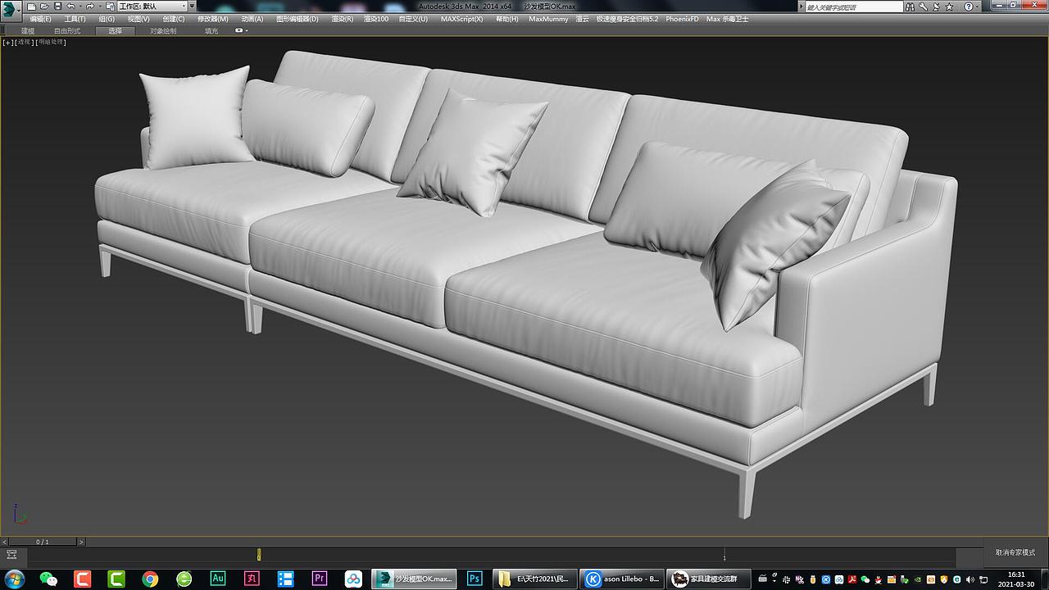Click the viewport 透视 view label

click(24, 42)
